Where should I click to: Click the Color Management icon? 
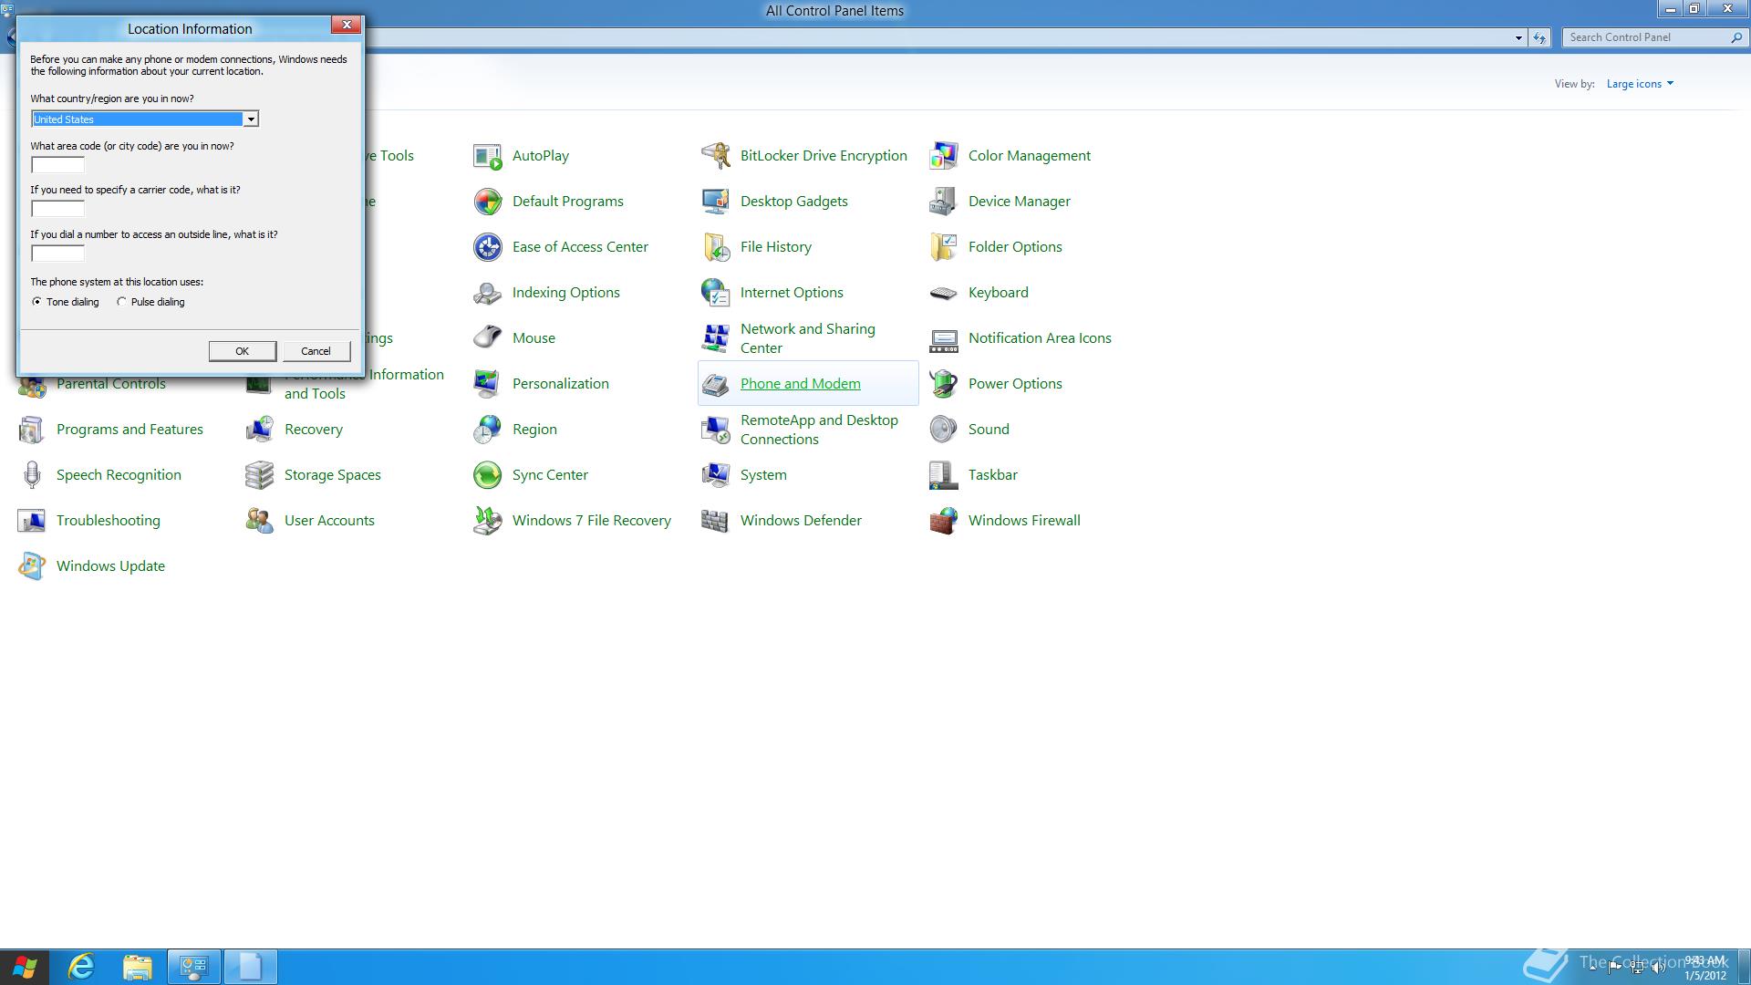click(944, 156)
